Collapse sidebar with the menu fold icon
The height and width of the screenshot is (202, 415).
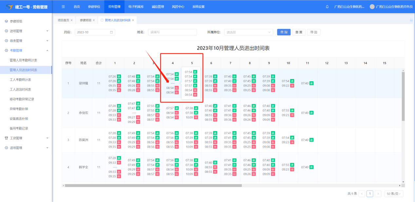(63, 7)
